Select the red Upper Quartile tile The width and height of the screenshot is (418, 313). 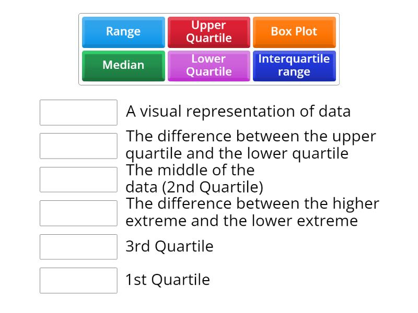click(x=209, y=32)
